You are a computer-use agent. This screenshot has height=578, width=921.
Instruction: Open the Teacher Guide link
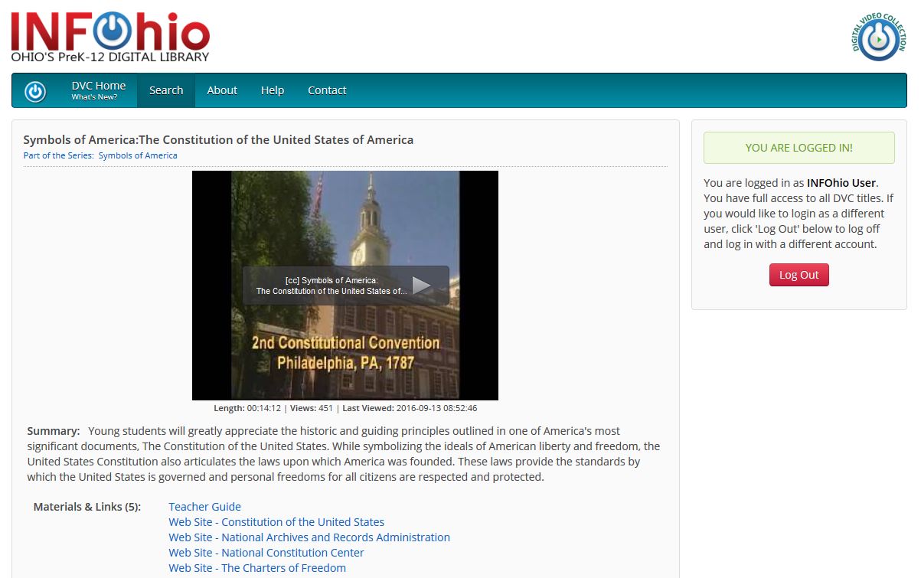205,507
